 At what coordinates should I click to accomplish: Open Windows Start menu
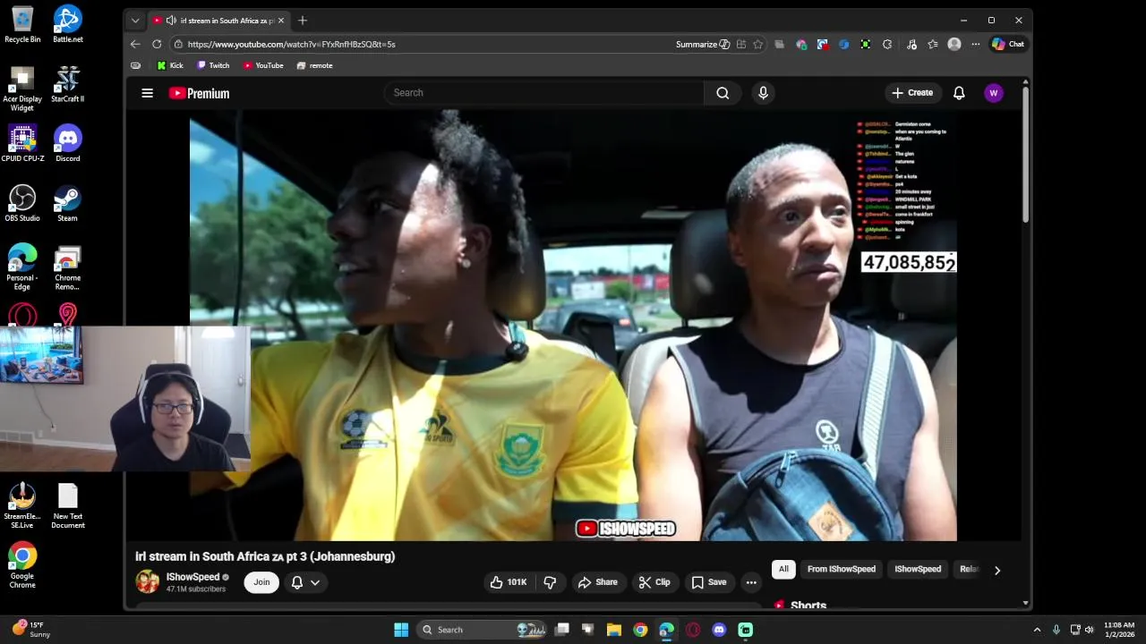click(x=401, y=630)
